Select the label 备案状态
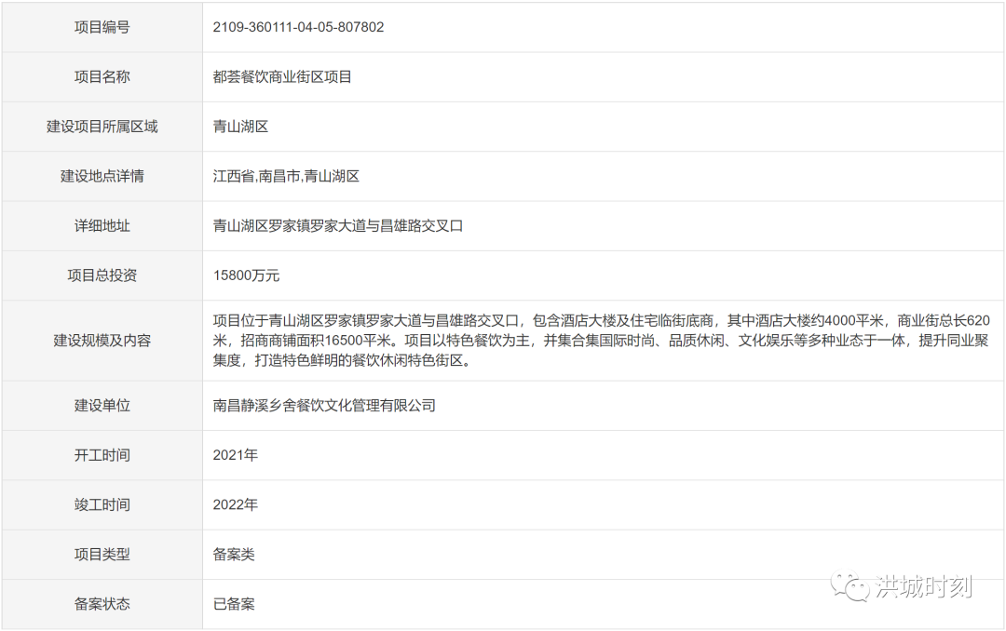 (x=102, y=604)
